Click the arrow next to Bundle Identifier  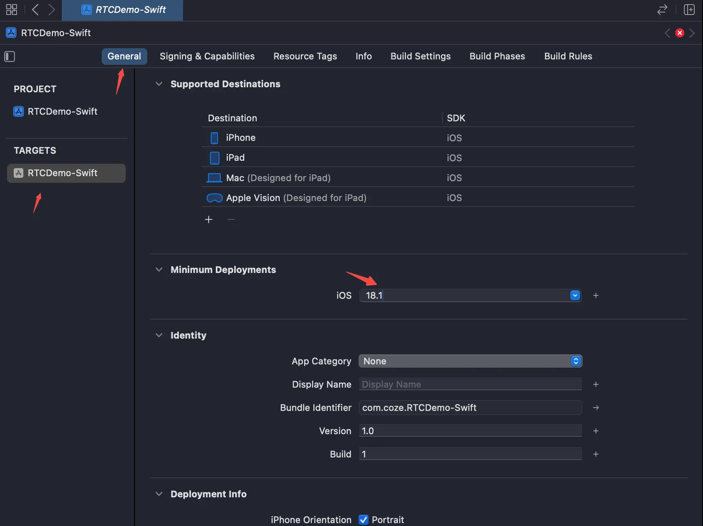[x=596, y=408]
